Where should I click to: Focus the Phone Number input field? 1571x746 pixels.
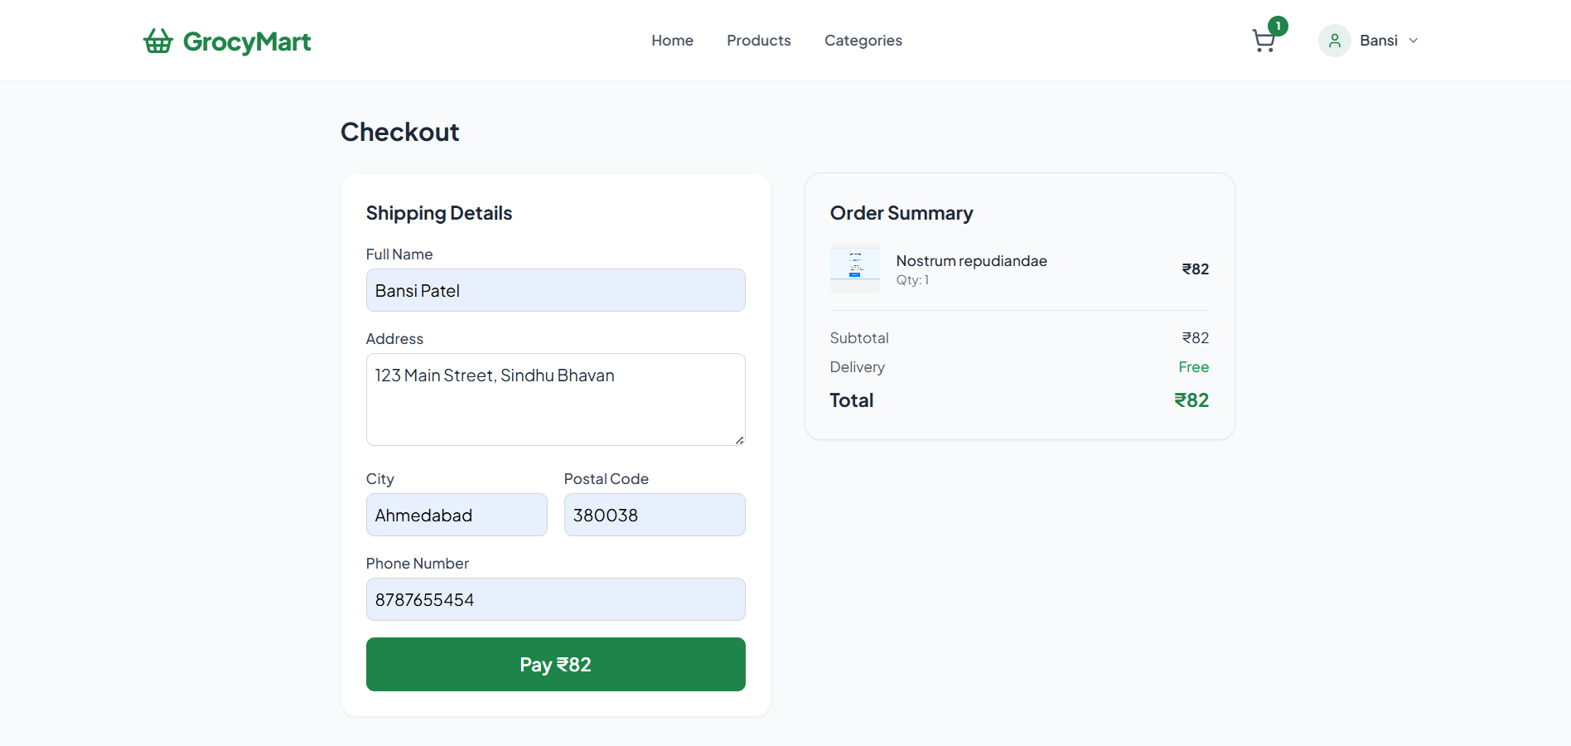556,599
